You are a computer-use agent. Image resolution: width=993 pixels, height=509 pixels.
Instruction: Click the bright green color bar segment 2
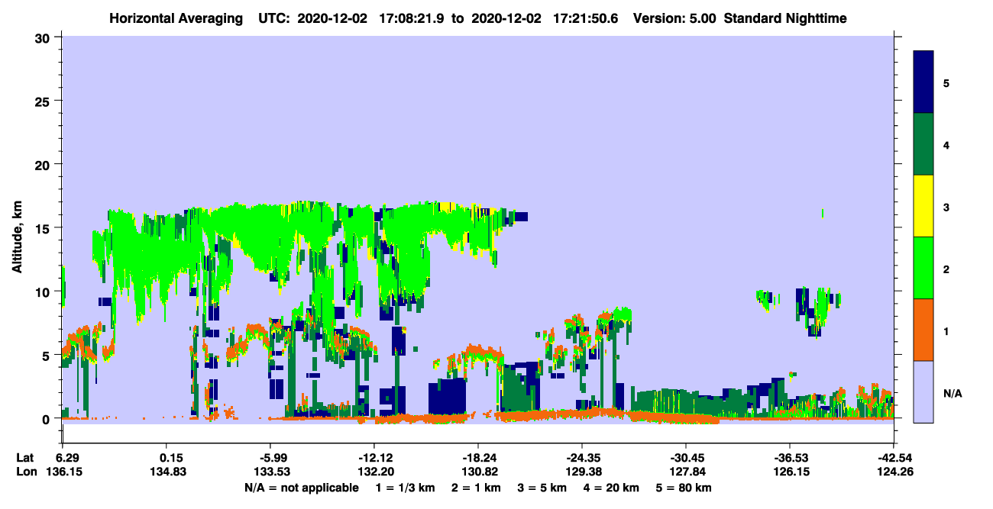(923, 268)
